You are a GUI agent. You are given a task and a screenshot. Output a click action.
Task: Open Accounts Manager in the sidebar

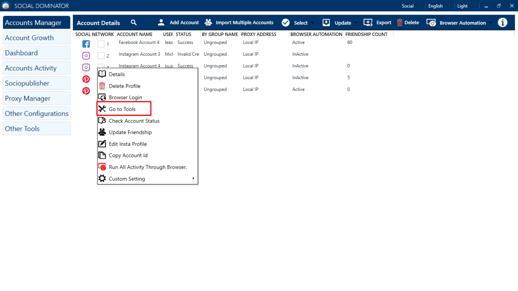pos(37,23)
